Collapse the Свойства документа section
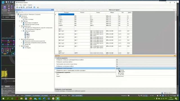This screenshot has width=180, height=101. point(55,58)
